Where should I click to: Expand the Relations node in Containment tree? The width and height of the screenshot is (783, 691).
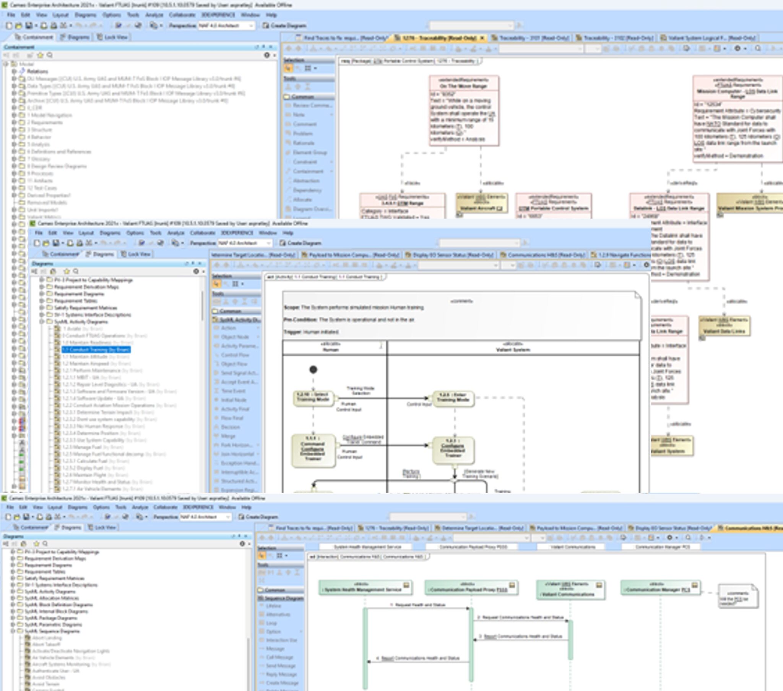coord(14,71)
